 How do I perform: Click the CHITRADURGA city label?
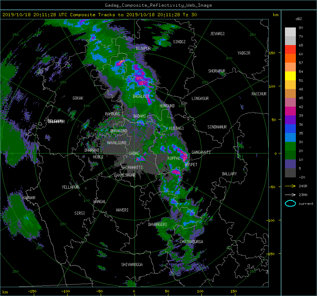pyautogui.click(x=191, y=242)
